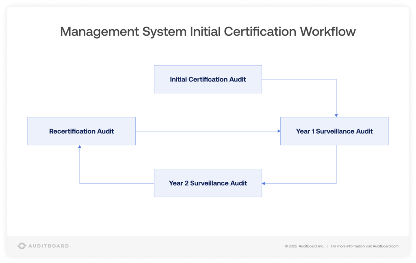Click the Year 1 Surveillance Audit box
This screenshot has height=263, width=416.
click(x=334, y=131)
